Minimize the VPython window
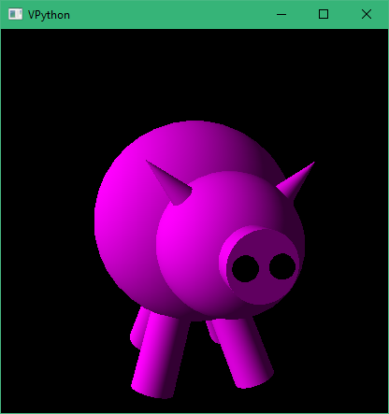The width and height of the screenshot is (389, 414). [x=281, y=14]
